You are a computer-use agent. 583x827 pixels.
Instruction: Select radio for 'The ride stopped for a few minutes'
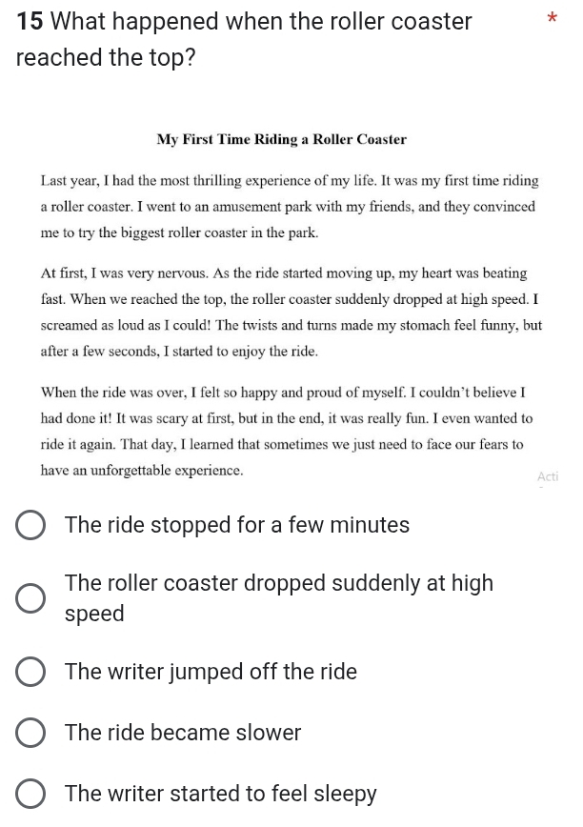tap(30, 525)
